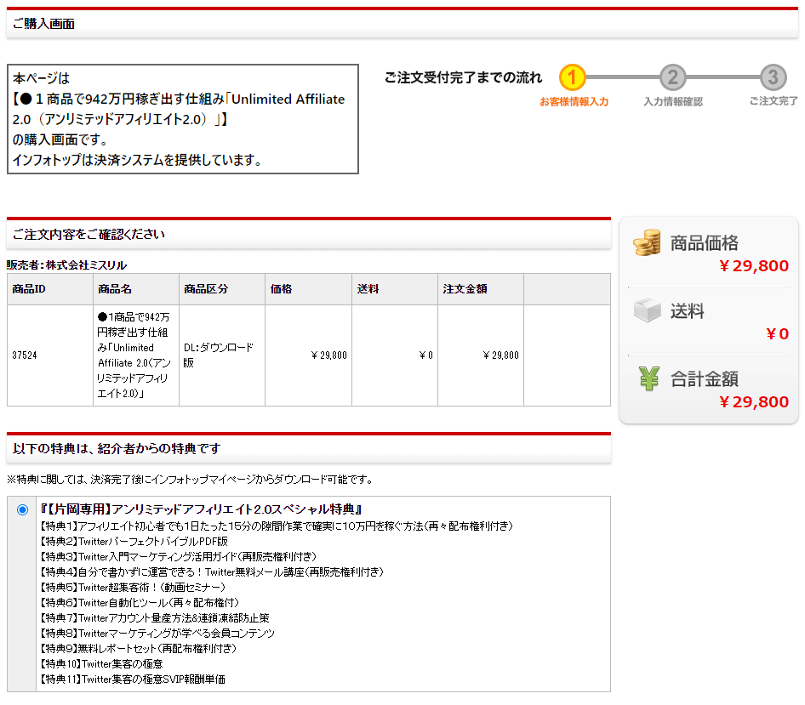Click the green yen total amount icon
Screen dimensions: 805x705
click(648, 378)
